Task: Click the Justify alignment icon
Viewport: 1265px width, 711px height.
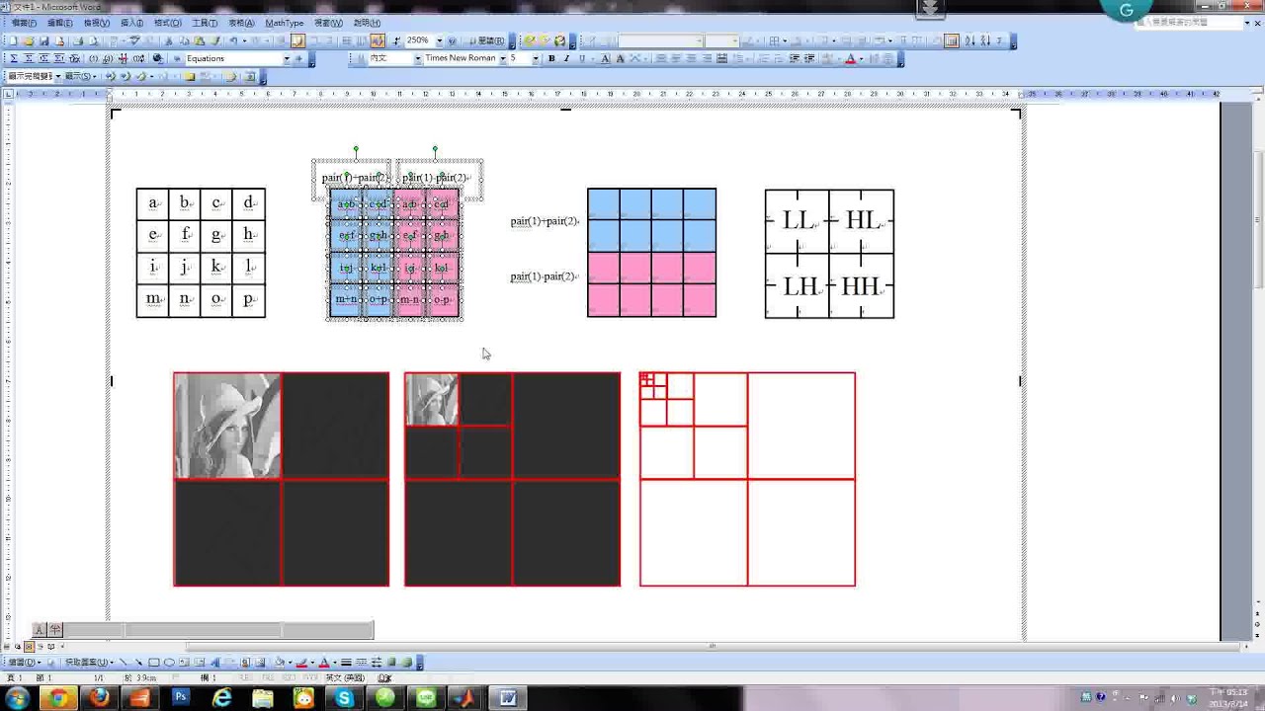Action: (x=707, y=58)
